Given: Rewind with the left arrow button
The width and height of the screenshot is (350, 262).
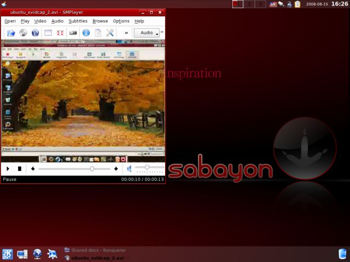Looking at the screenshot, I should tap(33, 169).
